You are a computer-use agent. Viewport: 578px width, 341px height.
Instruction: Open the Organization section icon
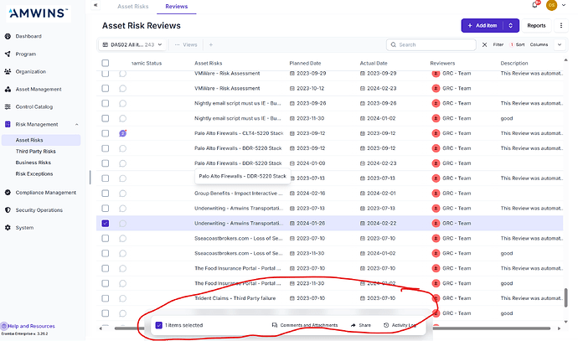coord(8,71)
